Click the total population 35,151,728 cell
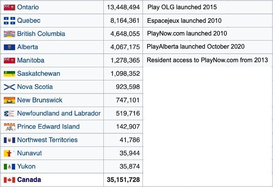This screenshot has width=273, height=187. 123,180
